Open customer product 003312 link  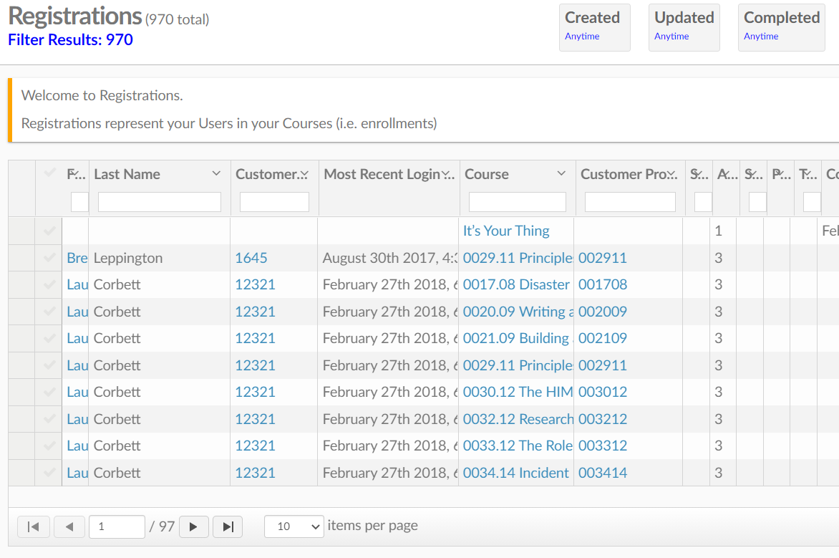coord(603,446)
